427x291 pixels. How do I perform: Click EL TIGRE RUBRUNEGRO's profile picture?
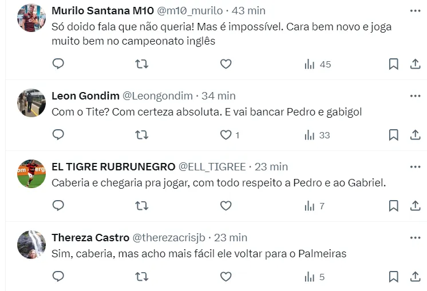(31, 173)
